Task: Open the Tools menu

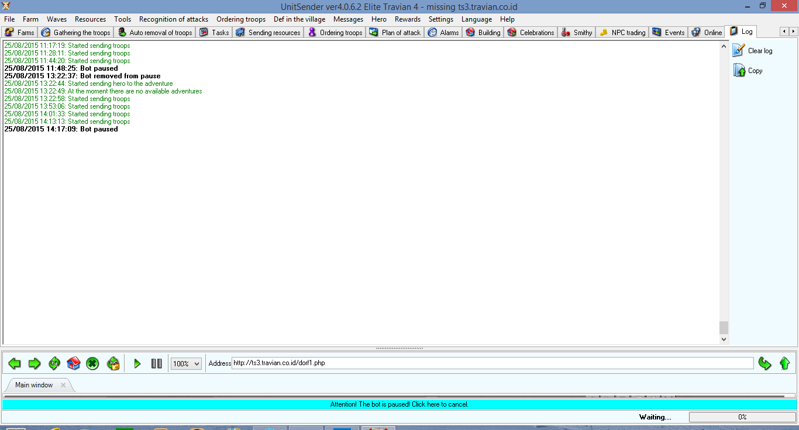Action: tap(123, 19)
